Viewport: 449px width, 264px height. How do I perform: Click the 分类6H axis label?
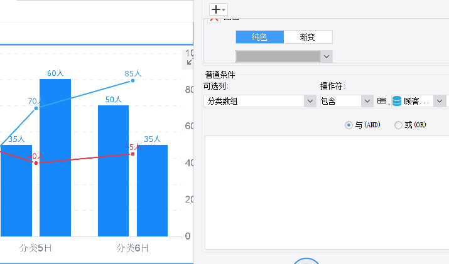click(133, 248)
